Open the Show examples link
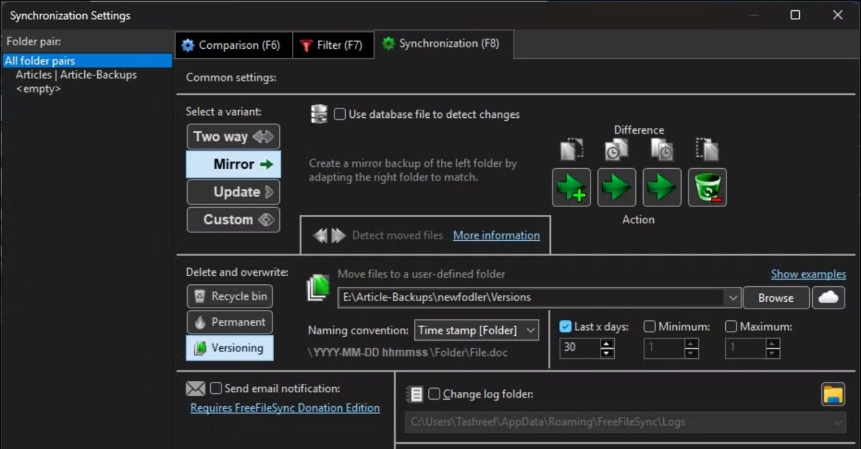The image size is (861, 449). (x=809, y=274)
